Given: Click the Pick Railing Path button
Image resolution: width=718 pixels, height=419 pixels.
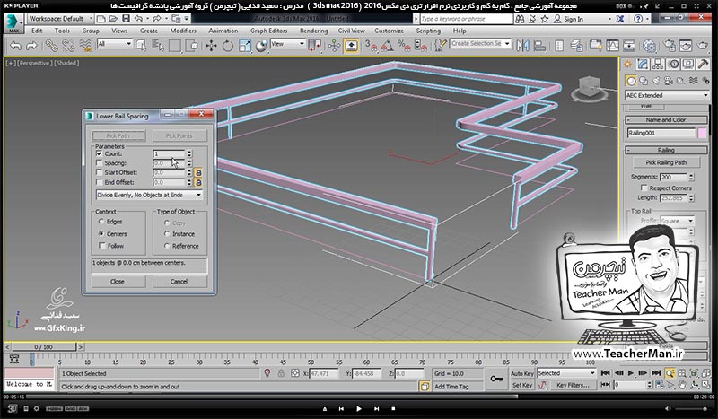Looking at the screenshot, I should pos(666,162).
